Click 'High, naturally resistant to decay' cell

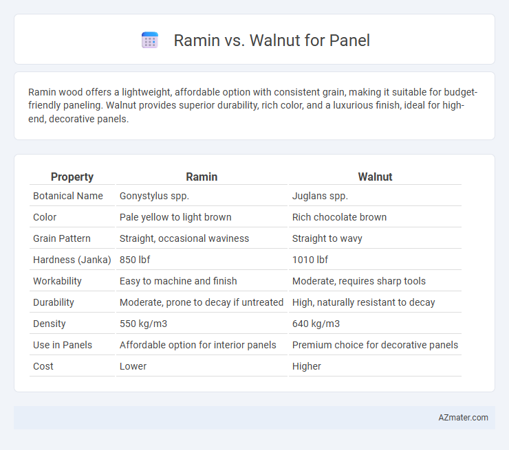pyautogui.click(x=363, y=302)
